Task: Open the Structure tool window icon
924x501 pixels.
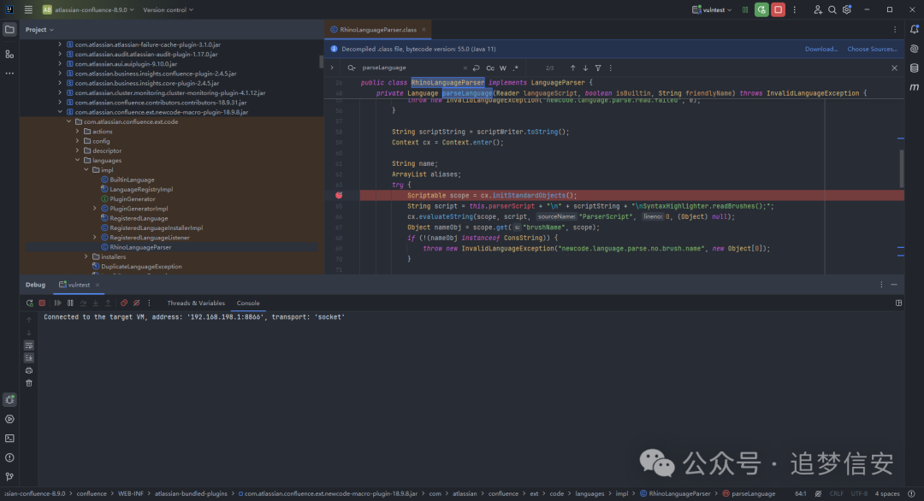Action: [x=9, y=54]
